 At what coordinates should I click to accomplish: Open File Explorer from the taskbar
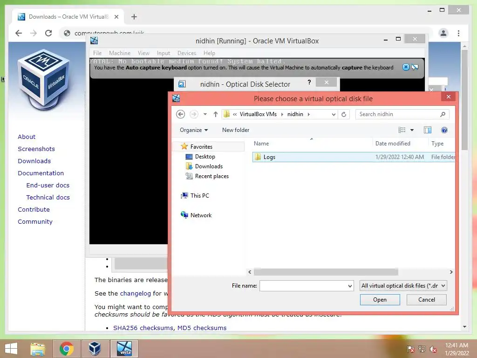pos(38,349)
